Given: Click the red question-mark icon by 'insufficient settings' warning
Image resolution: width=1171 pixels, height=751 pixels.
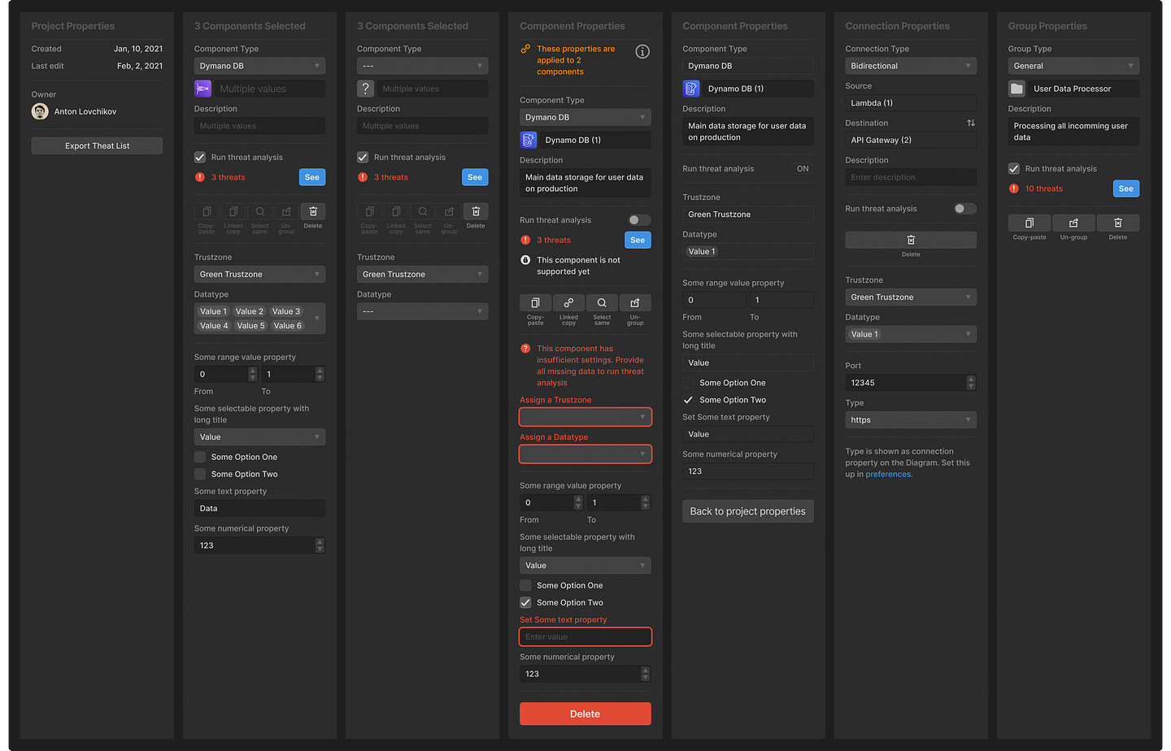Looking at the screenshot, I should 525,349.
